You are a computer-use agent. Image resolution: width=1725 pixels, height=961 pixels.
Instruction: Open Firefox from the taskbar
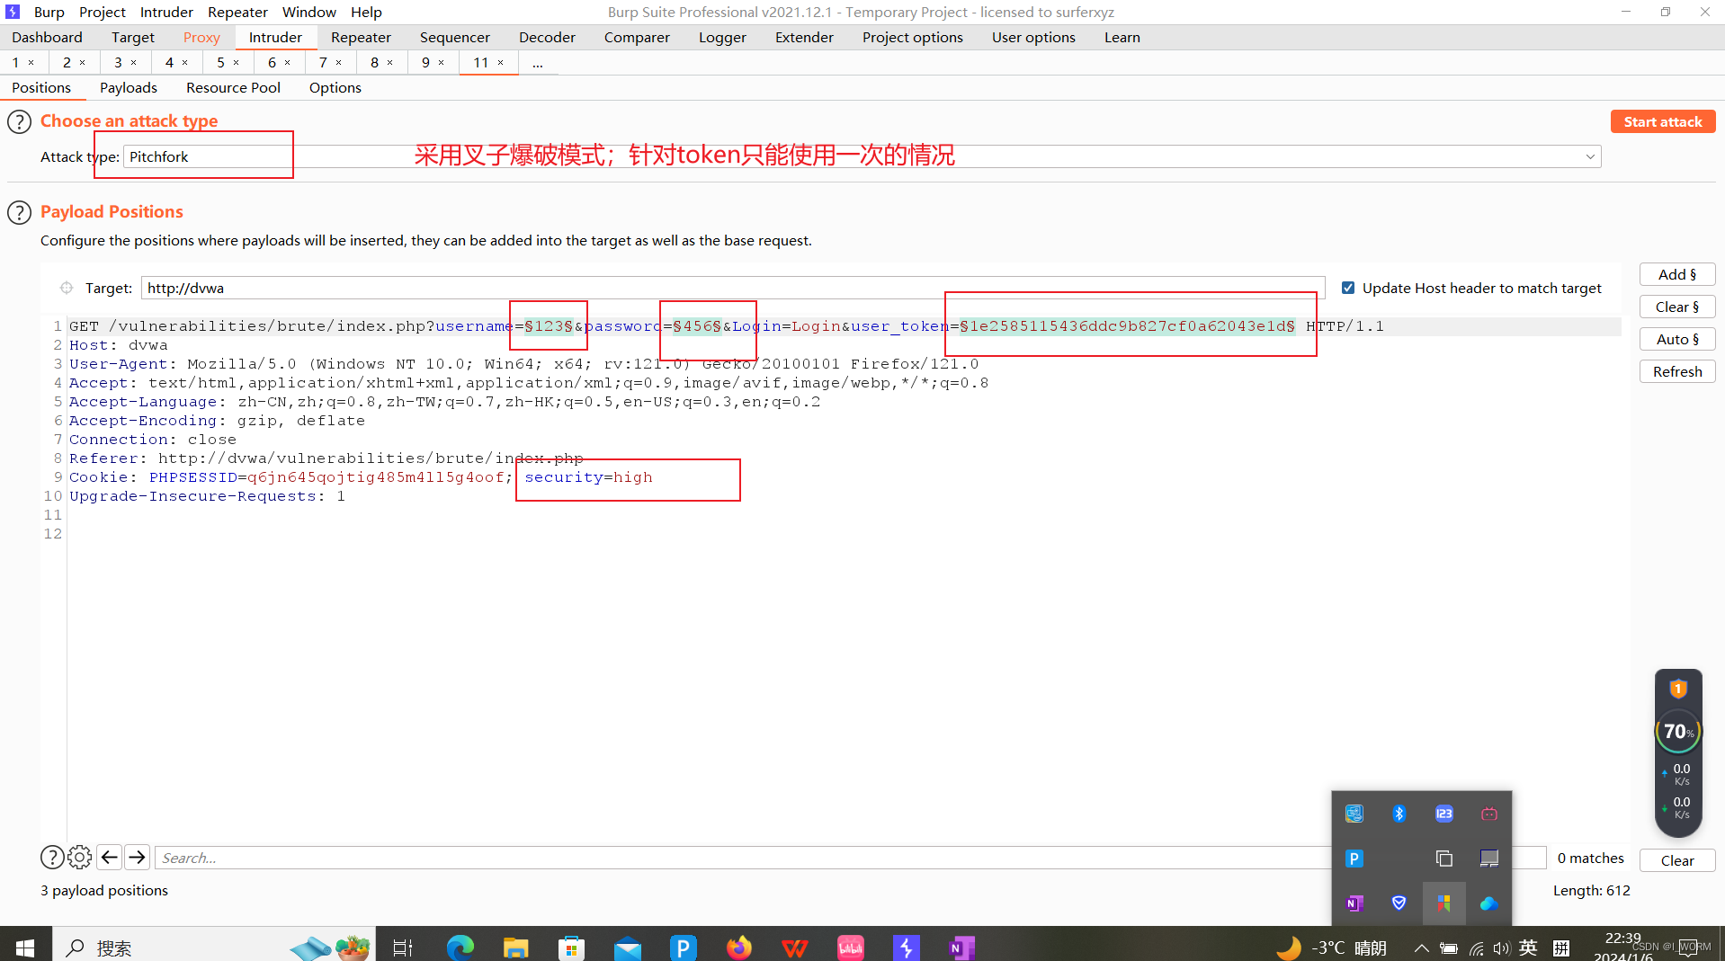[739, 948]
